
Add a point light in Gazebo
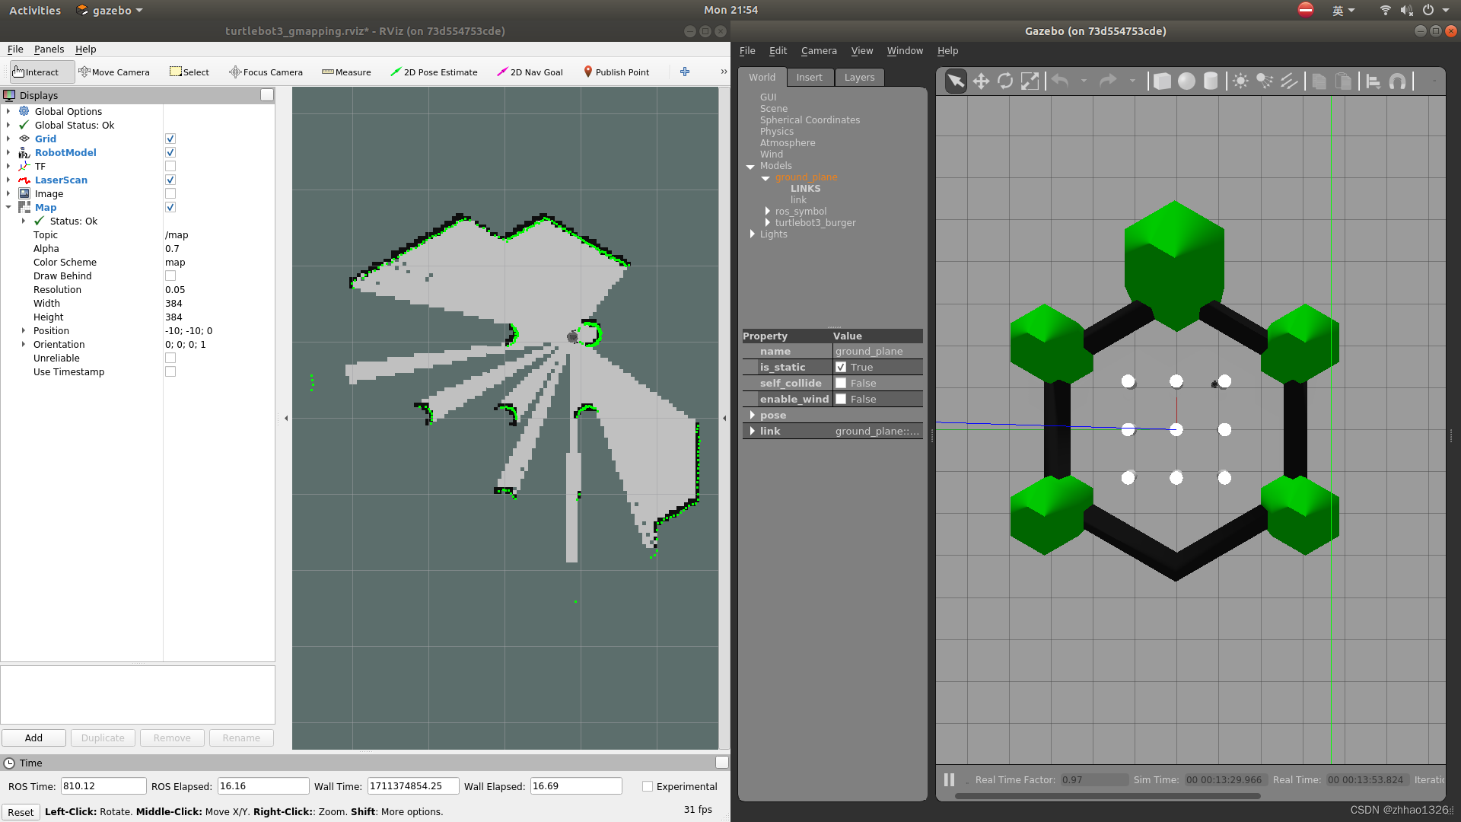(x=1240, y=81)
